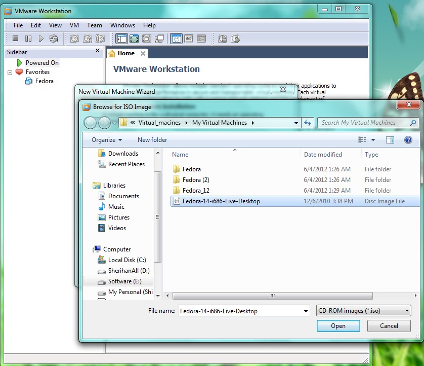Viewport: 424px width, 366px height.
Task: Click the Manage Snapshots wrench-clock icon
Action: point(100,39)
